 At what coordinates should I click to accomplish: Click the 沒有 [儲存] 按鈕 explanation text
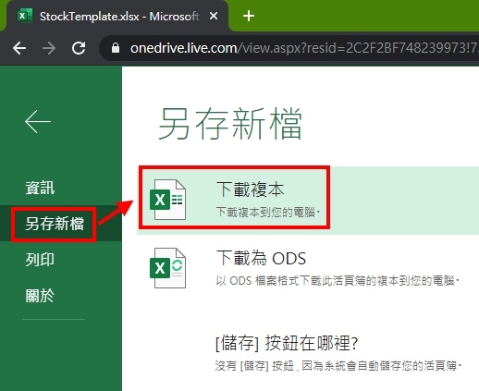[x=338, y=366]
